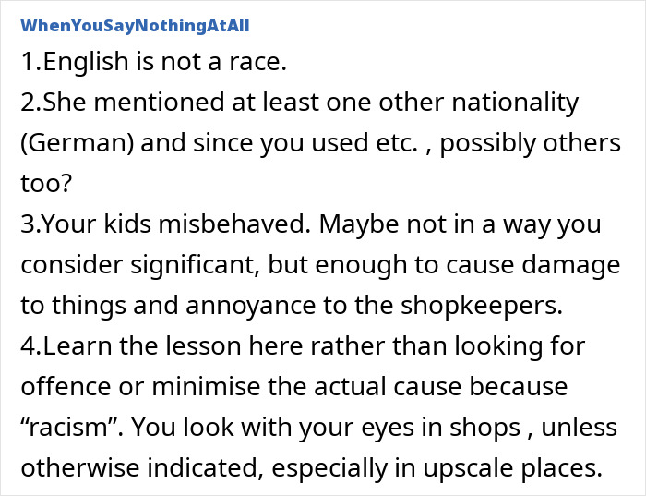Screen dimensions: 646x496
Task: Click the word "shopkeepers." in the comment
Action: tap(482, 306)
